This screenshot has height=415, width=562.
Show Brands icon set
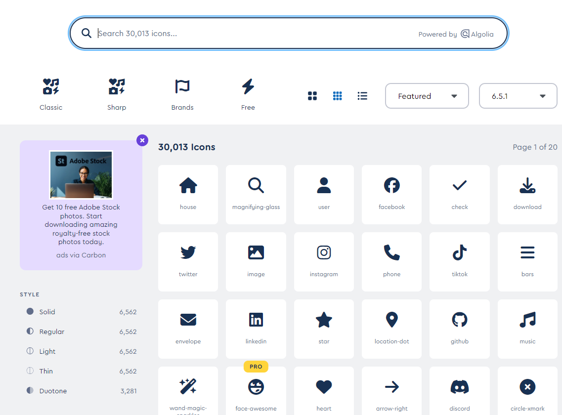tap(182, 95)
